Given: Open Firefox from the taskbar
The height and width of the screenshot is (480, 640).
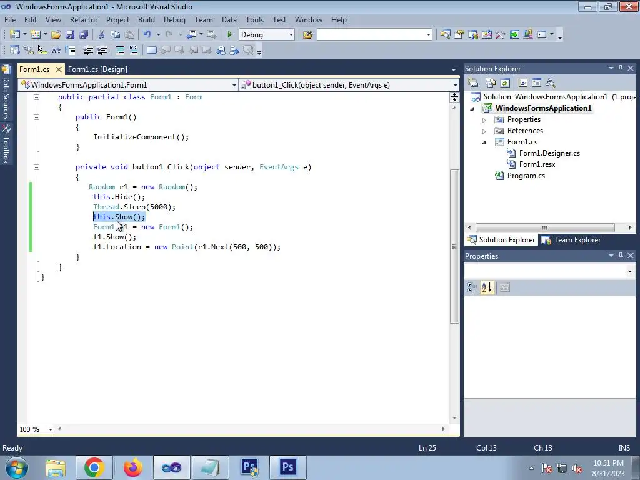Looking at the screenshot, I should click(133, 467).
